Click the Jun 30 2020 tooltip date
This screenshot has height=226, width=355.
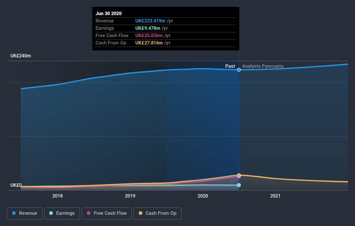pos(109,13)
